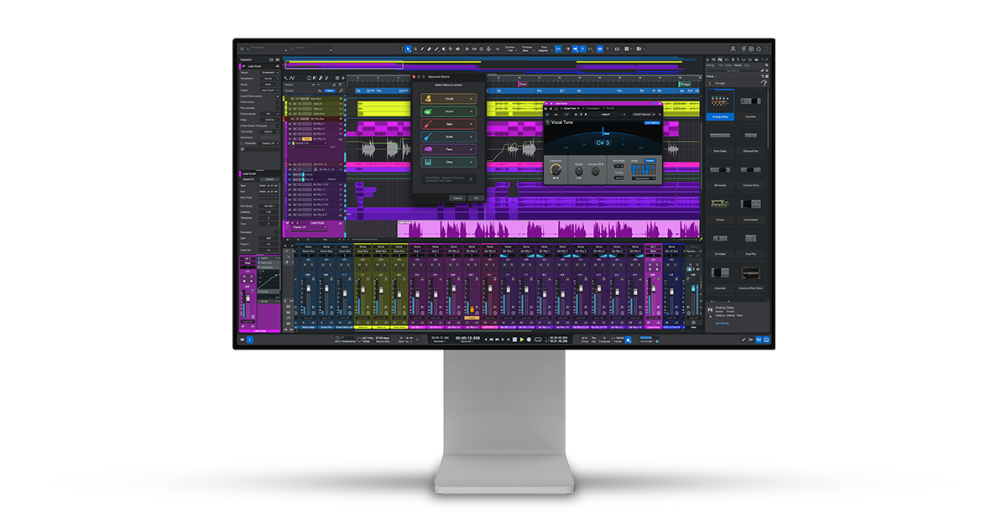Select the Folder sort tab in browser
This screenshot has width=1007, height=528.
coord(728,65)
